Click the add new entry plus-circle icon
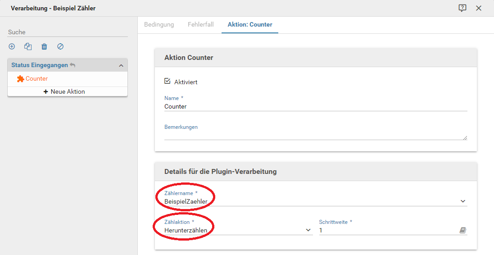 pos(12,46)
